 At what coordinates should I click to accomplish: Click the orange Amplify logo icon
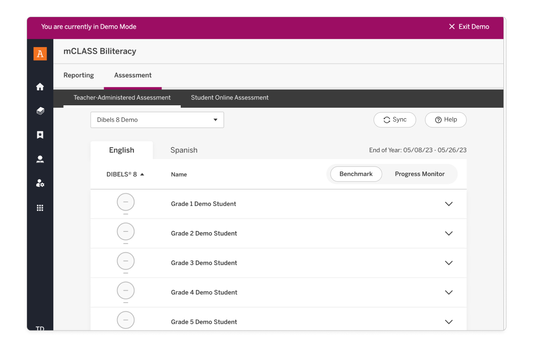(40, 54)
